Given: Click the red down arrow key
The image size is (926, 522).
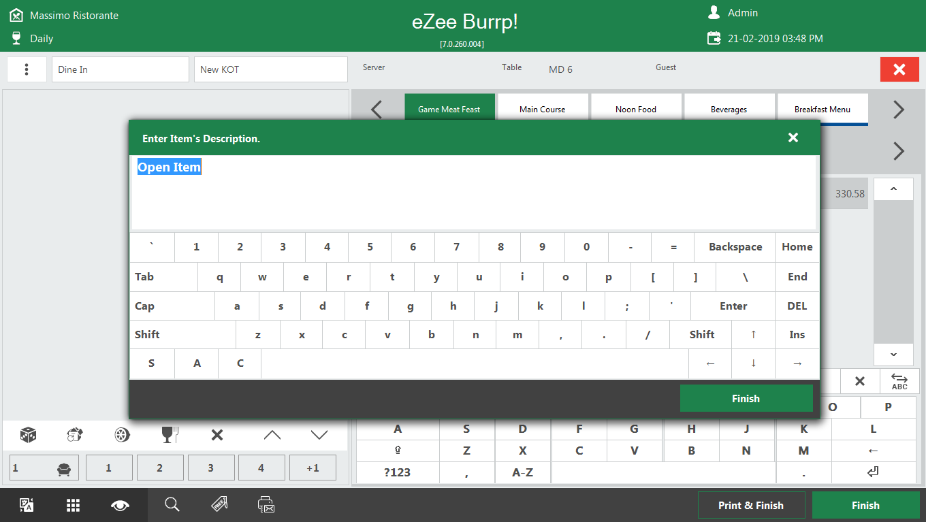Looking at the screenshot, I should (753, 363).
